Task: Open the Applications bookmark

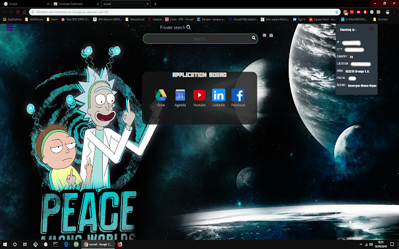Action: pos(12,19)
